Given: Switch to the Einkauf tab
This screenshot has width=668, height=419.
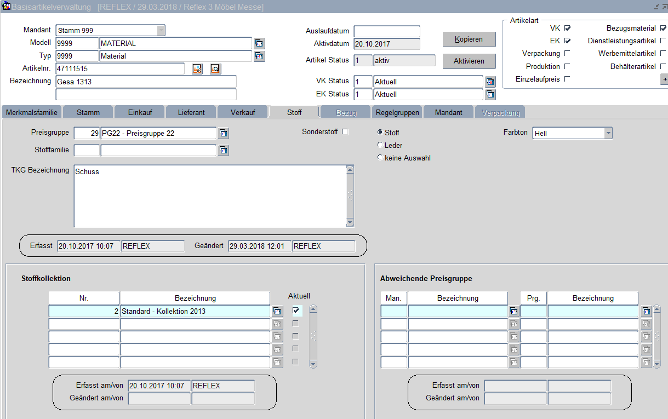Looking at the screenshot, I should click(140, 112).
